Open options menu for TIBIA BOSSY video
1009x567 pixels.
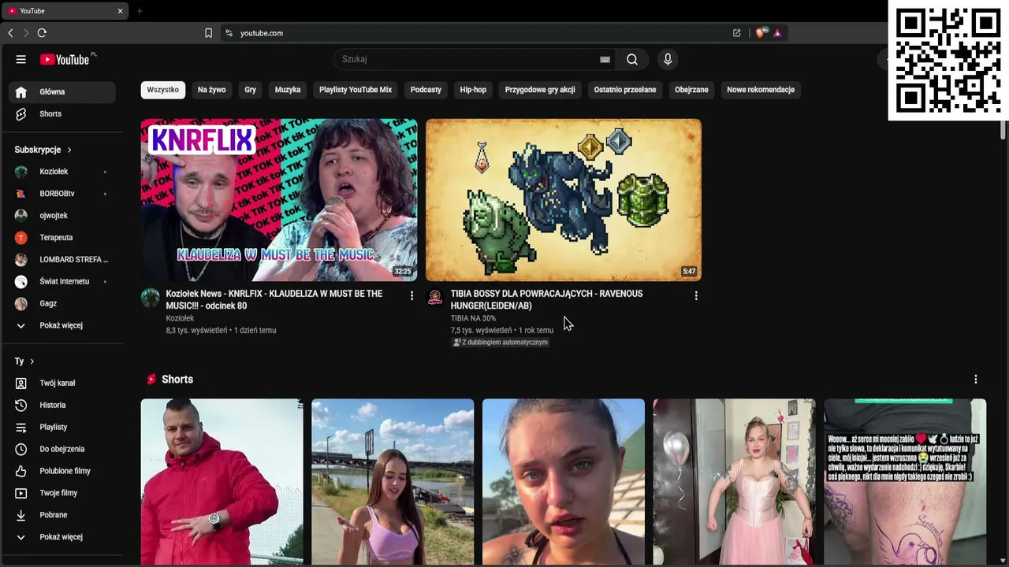click(696, 296)
